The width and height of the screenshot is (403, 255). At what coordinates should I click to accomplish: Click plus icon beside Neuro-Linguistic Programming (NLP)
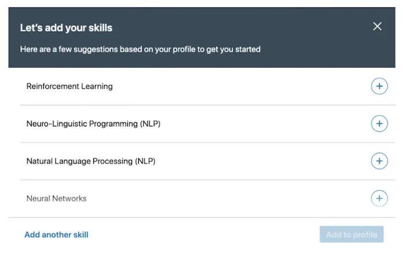point(379,124)
